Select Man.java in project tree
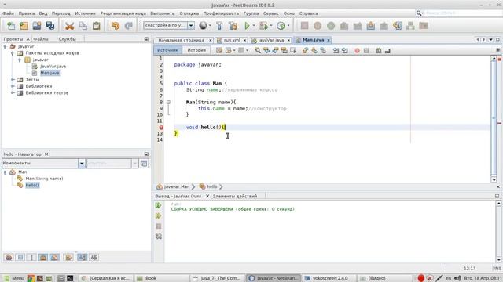 click(50, 73)
